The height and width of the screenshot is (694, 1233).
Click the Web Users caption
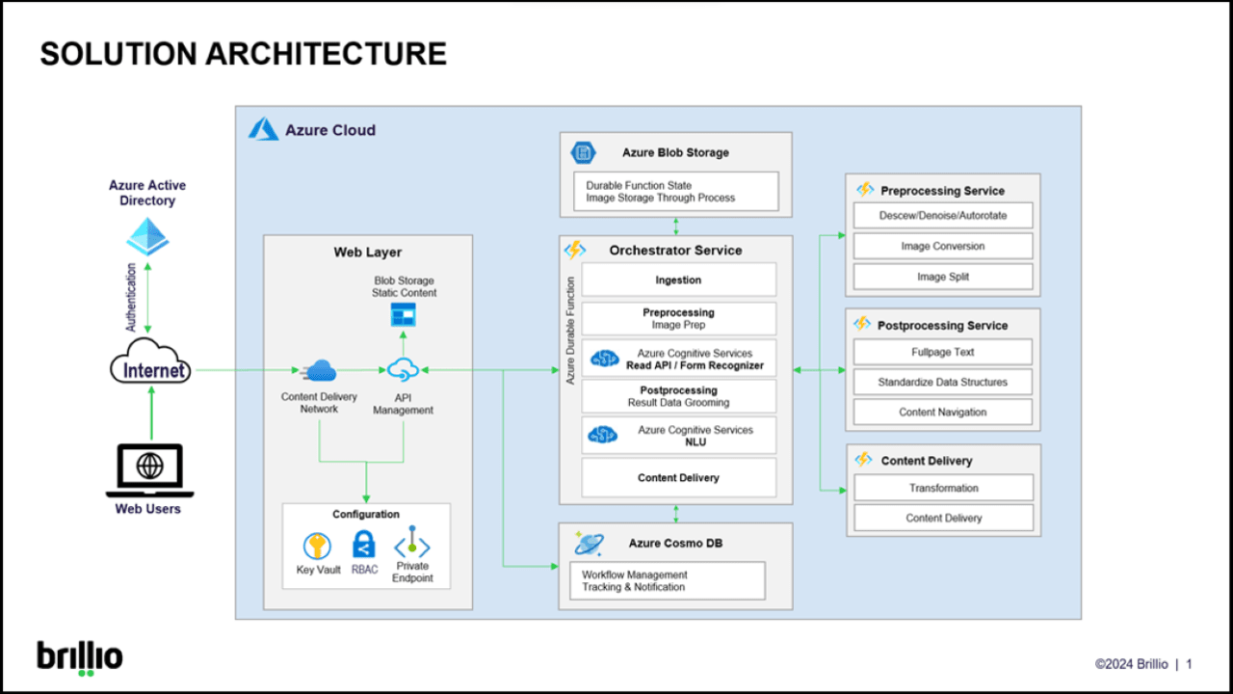tap(148, 509)
